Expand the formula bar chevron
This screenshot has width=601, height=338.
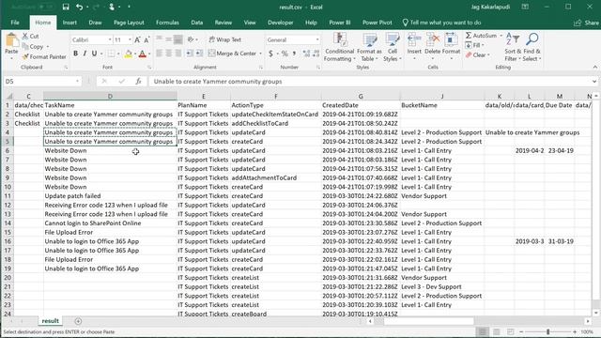tap(594, 82)
